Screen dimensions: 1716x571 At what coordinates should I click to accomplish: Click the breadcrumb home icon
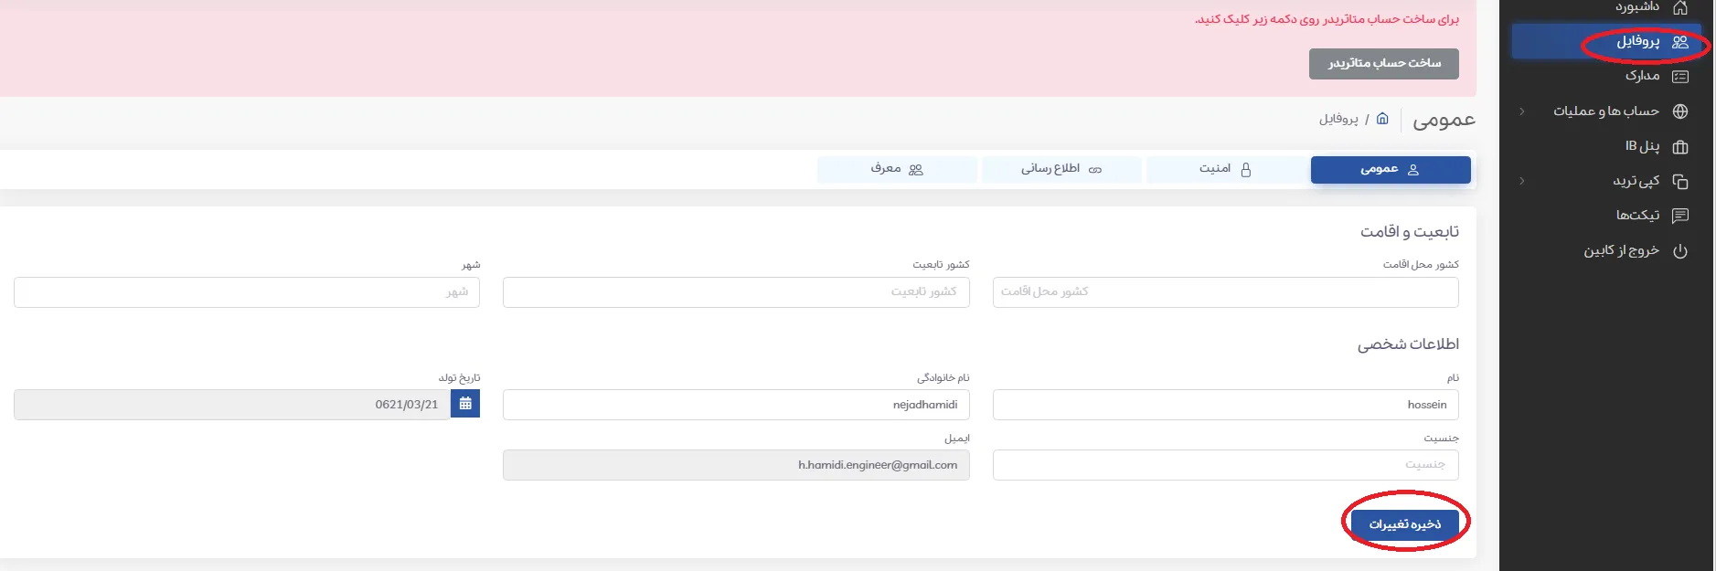[1382, 119]
